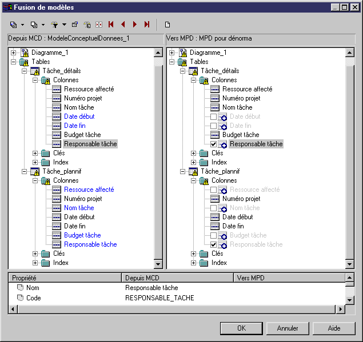Open dropdown arrow next to deselect-all icon
The width and height of the screenshot is (363, 342).
click(43, 25)
